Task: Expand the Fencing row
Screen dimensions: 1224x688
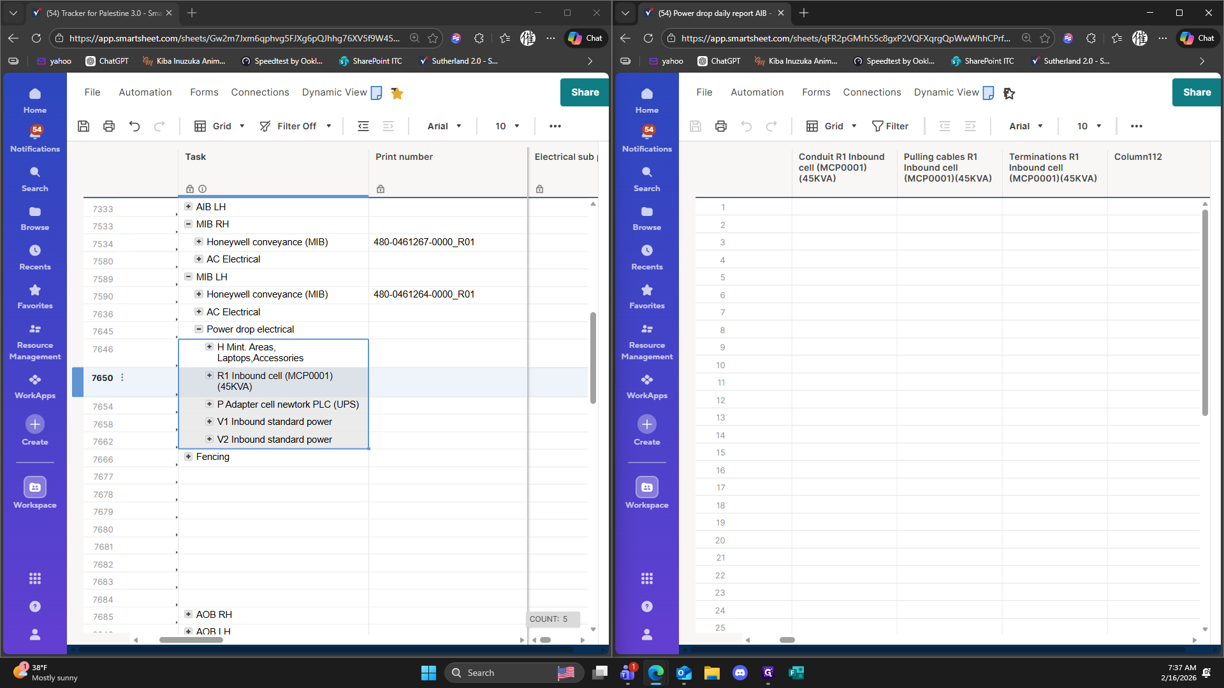Action: 188,457
